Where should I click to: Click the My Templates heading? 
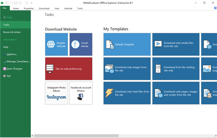tap(116, 29)
